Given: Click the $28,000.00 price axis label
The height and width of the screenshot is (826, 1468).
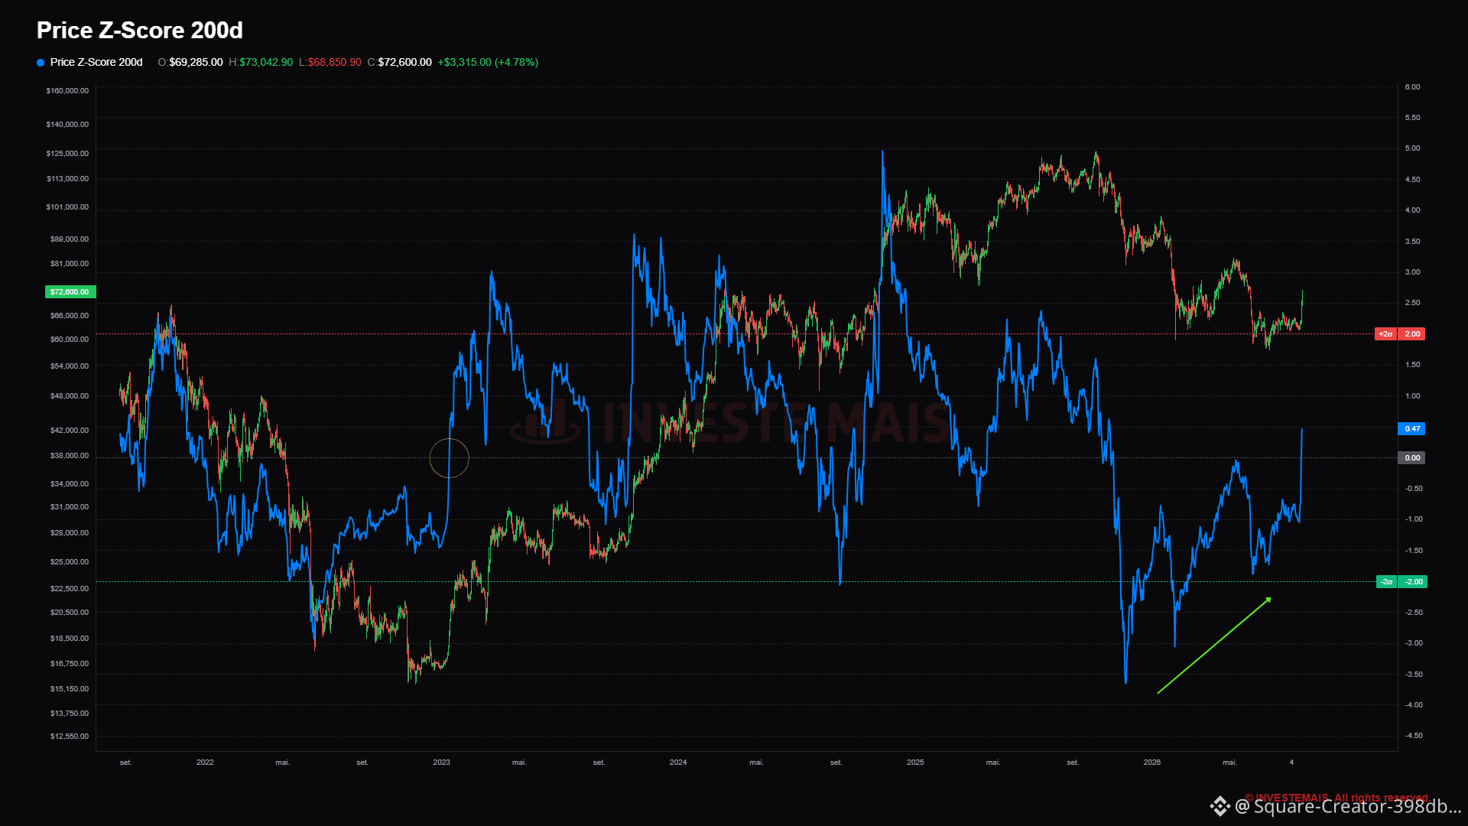Looking at the screenshot, I should tap(70, 533).
